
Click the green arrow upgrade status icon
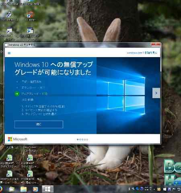click(x=17, y=94)
